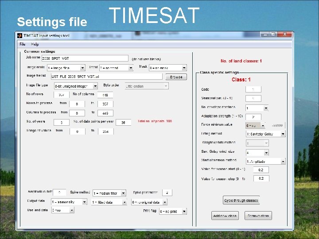
Task: Open Sav. Golay window size dropdown
Action: point(257,152)
